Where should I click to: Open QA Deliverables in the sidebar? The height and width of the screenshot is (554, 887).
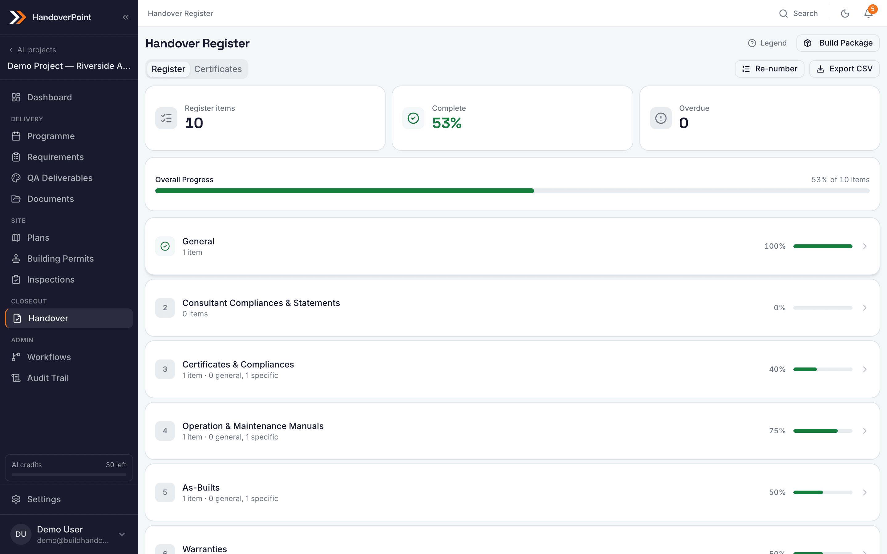coord(69,178)
